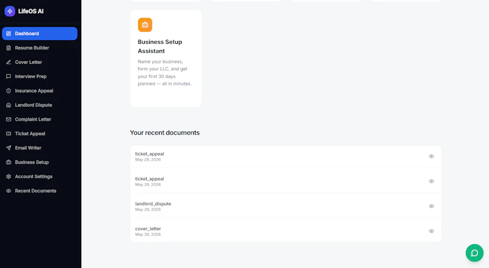Go to Dashboard in the sidebar
Screen dimensions: 489x268
(40, 34)
